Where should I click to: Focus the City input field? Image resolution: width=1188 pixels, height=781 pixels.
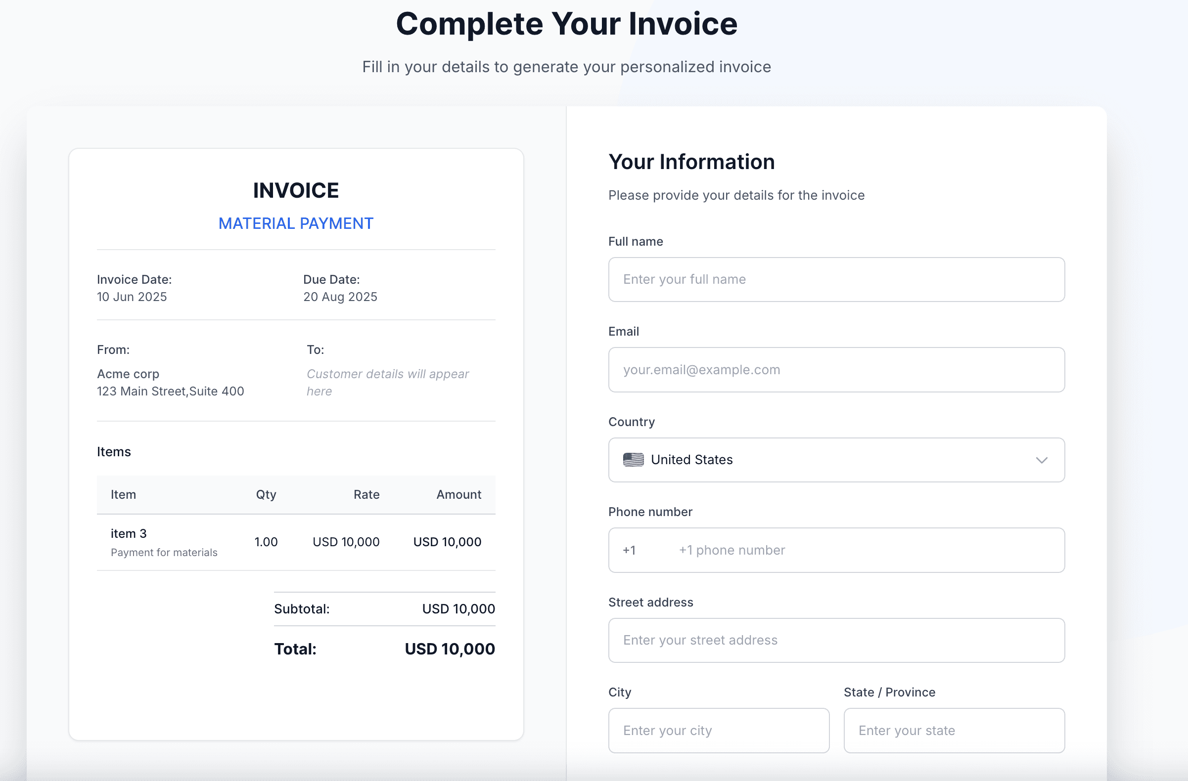pos(718,731)
